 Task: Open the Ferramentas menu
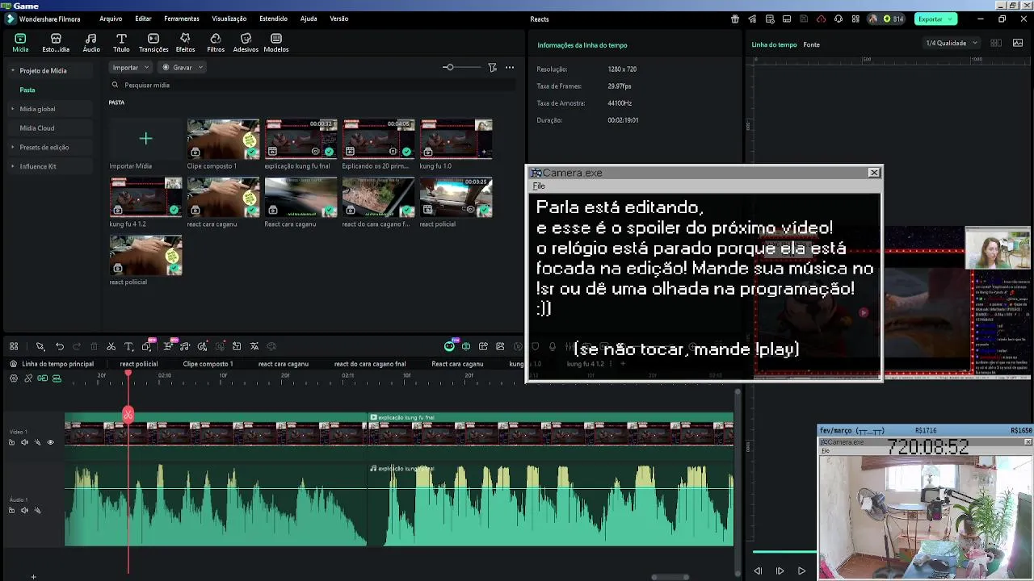point(182,19)
